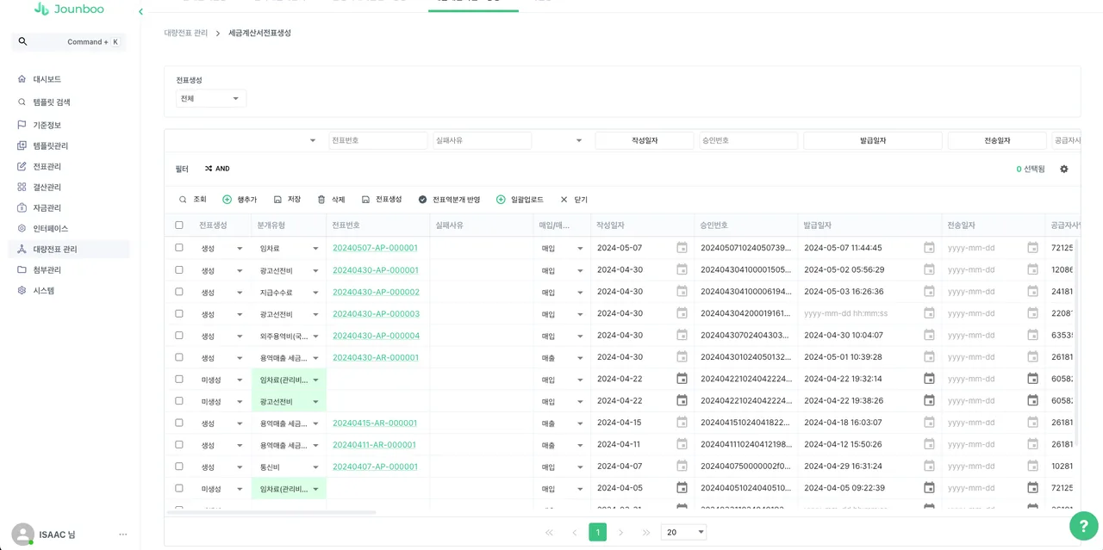Open voucher link 20240411-AR-000001
This screenshot has width=1103, height=550.
coord(375,445)
